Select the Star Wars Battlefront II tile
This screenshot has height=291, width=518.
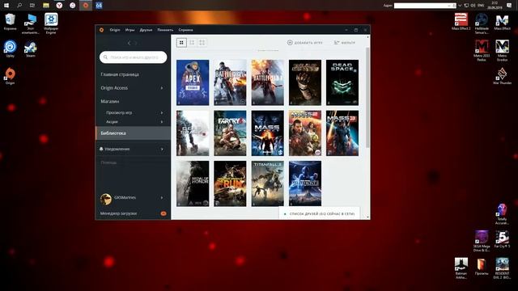click(305, 183)
